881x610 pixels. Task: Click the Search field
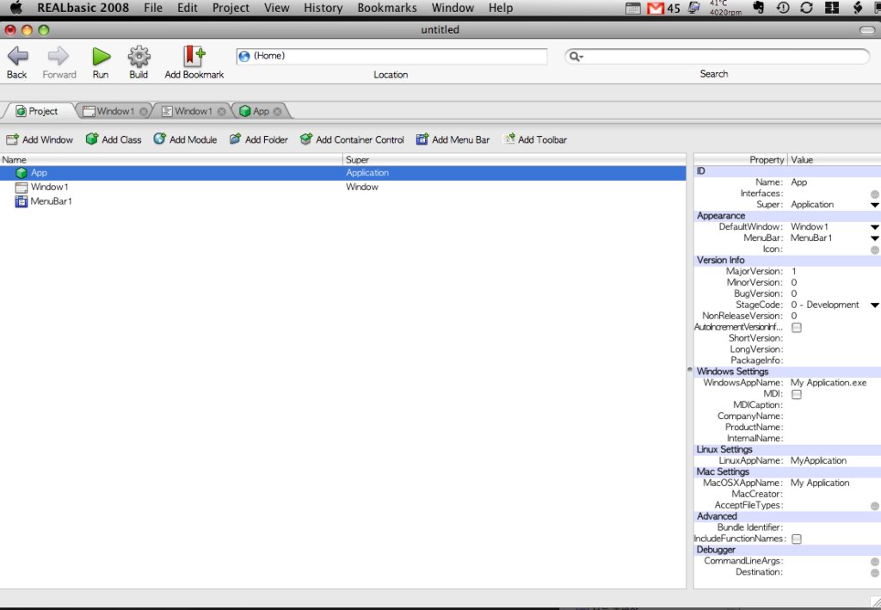717,56
